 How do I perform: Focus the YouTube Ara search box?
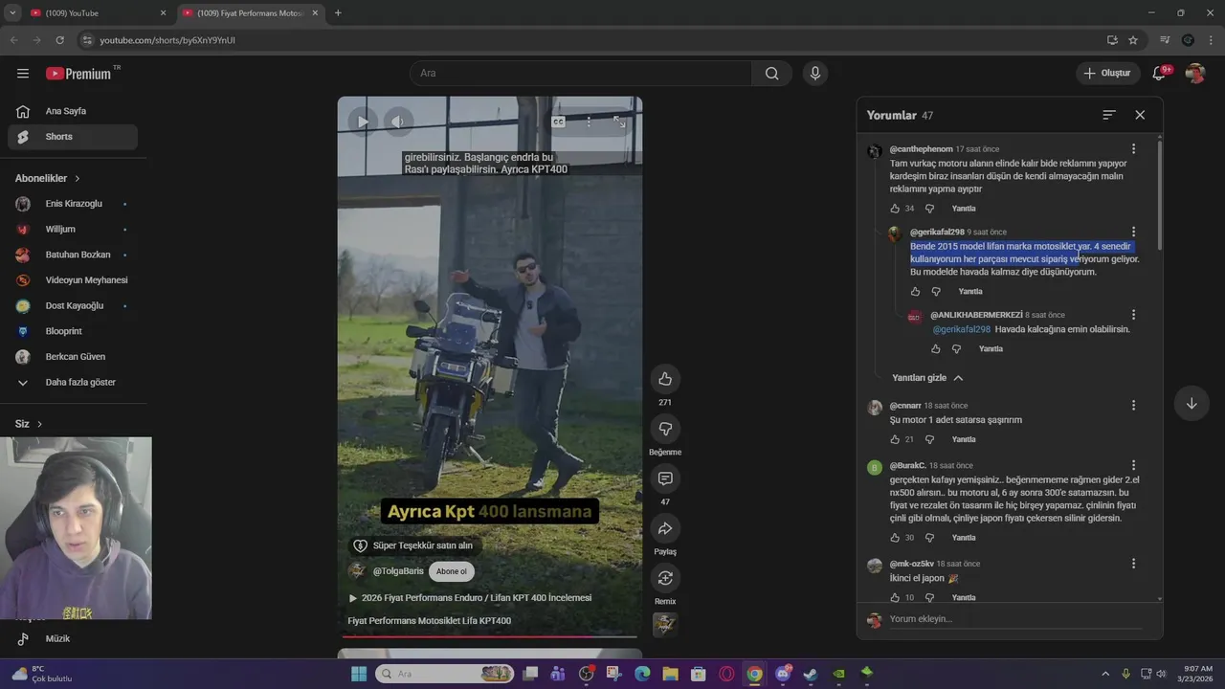coord(581,74)
